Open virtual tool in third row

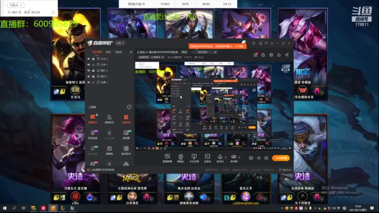[92, 150]
